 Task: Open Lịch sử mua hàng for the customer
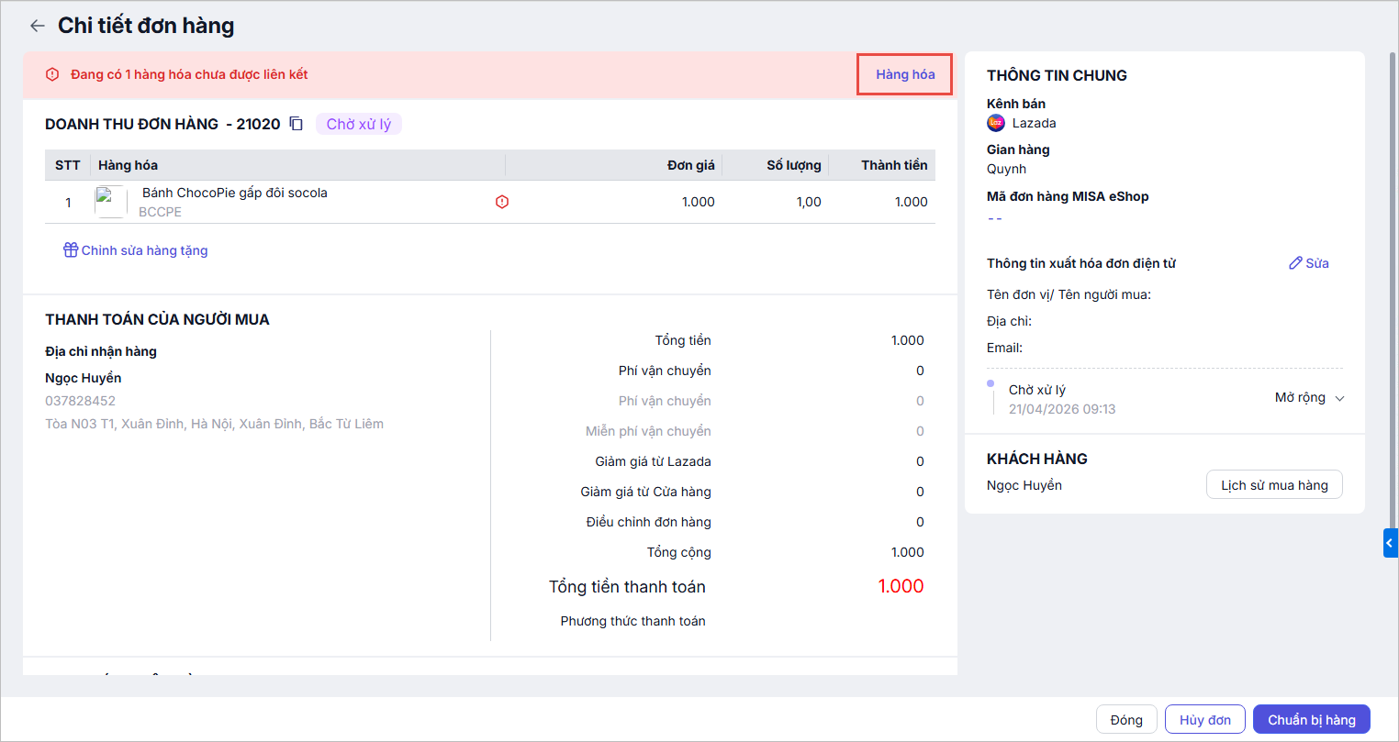coord(1274,485)
